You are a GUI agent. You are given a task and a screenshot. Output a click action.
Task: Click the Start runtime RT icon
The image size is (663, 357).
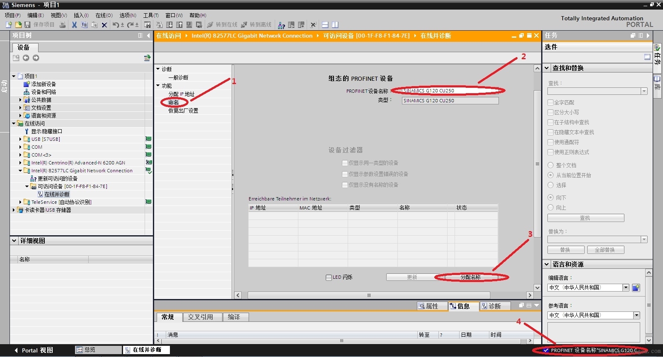[199, 25]
